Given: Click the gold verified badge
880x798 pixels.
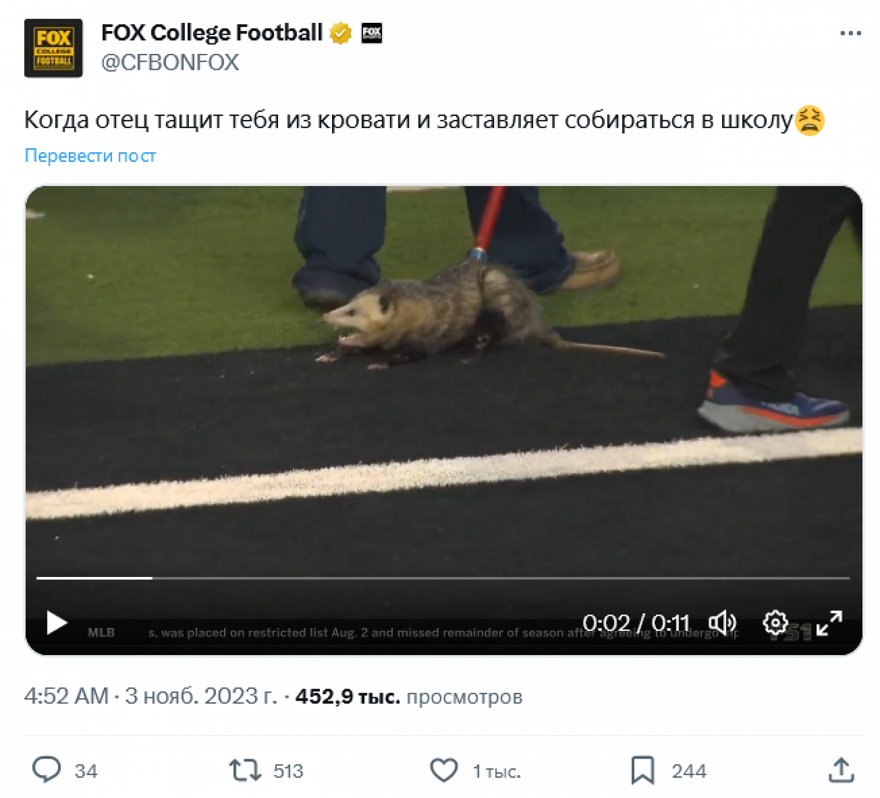Looking at the screenshot, I should click(x=340, y=33).
